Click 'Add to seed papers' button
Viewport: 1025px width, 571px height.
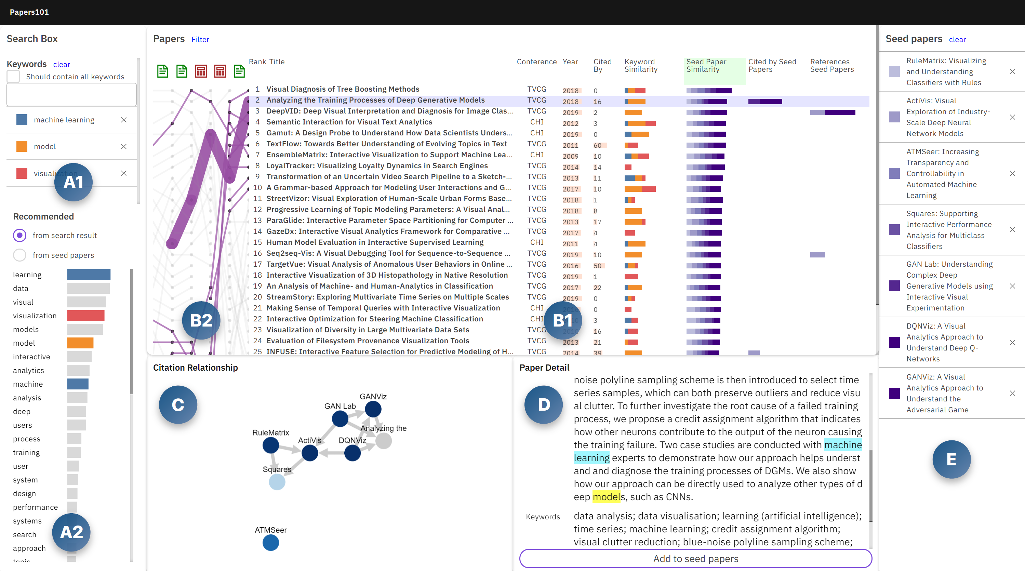click(695, 559)
